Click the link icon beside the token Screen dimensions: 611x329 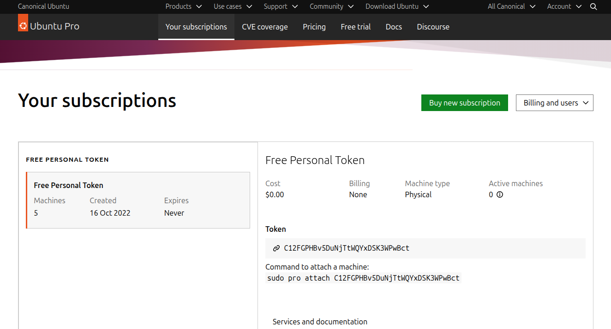click(x=276, y=248)
